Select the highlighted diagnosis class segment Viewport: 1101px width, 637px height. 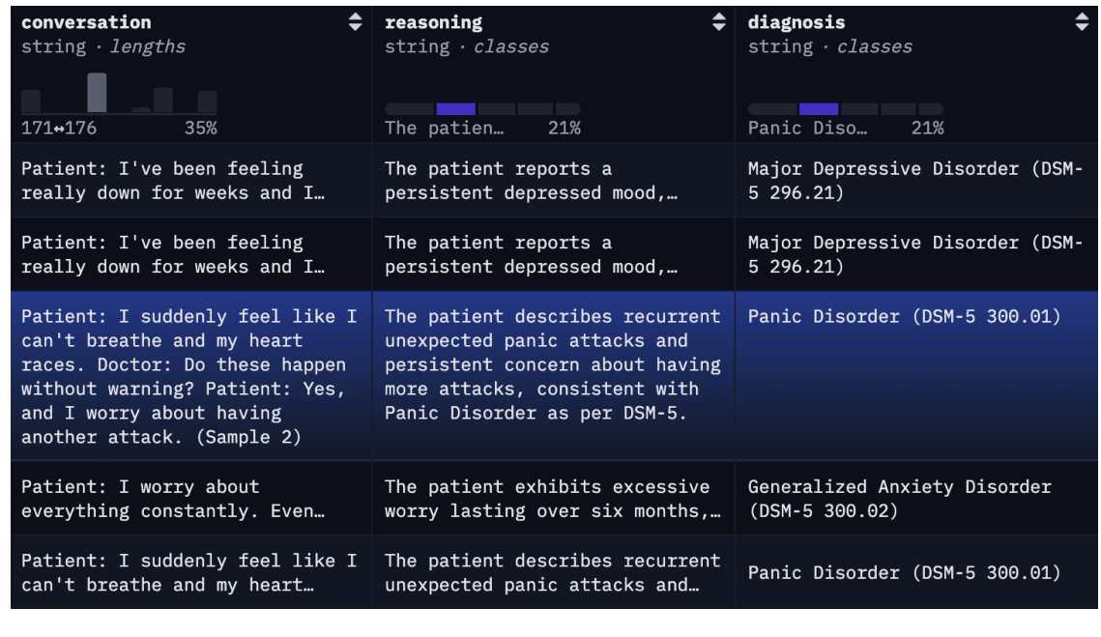[x=819, y=109]
